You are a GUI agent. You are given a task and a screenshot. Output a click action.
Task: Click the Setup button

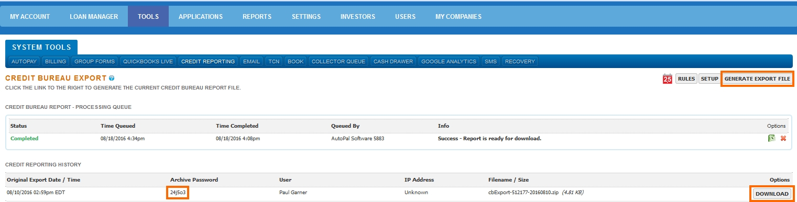pyautogui.click(x=709, y=79)
